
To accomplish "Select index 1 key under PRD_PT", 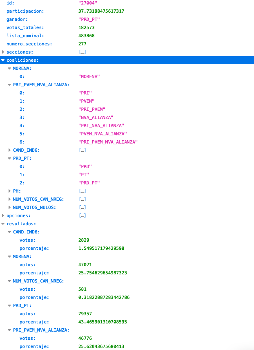I will pyautogui.click(x=22, y=175).
